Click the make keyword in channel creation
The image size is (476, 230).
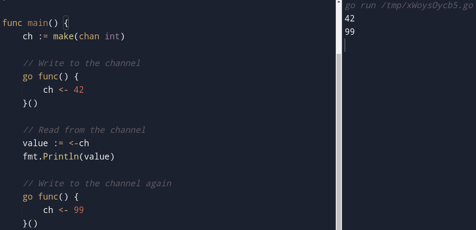[x=63, y=36]
